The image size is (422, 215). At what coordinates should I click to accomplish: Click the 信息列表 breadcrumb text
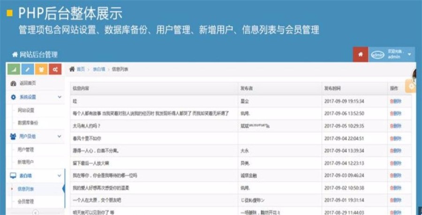pos(120,69)
